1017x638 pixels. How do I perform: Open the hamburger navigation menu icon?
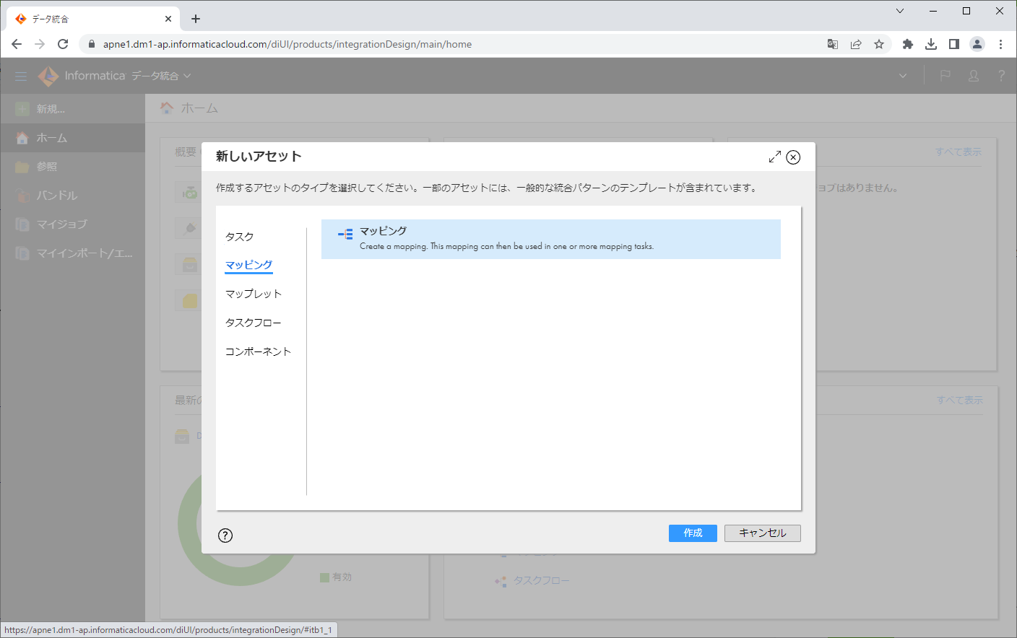[x=21, y=76]
